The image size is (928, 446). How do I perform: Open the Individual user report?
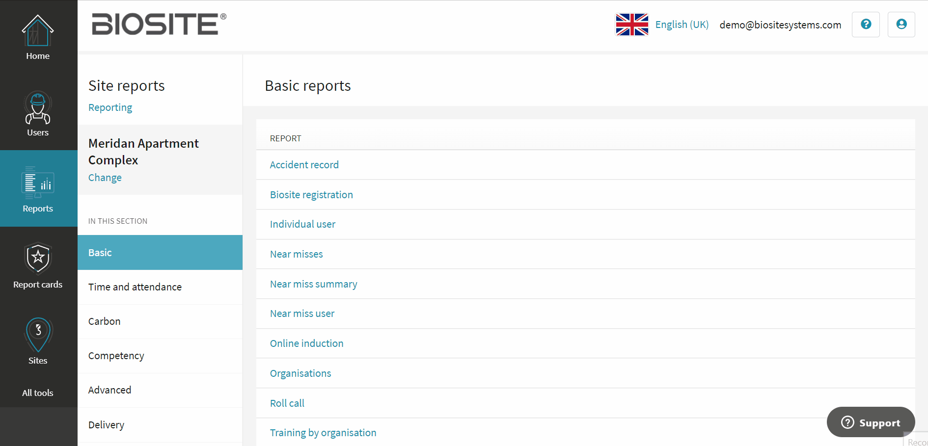click(x=302, y=224)
